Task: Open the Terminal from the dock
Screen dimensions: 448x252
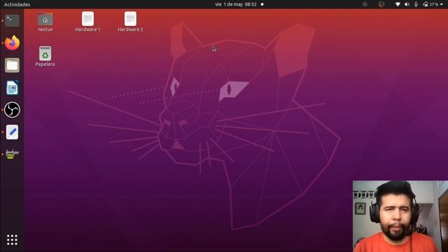Action: [12, 20]
